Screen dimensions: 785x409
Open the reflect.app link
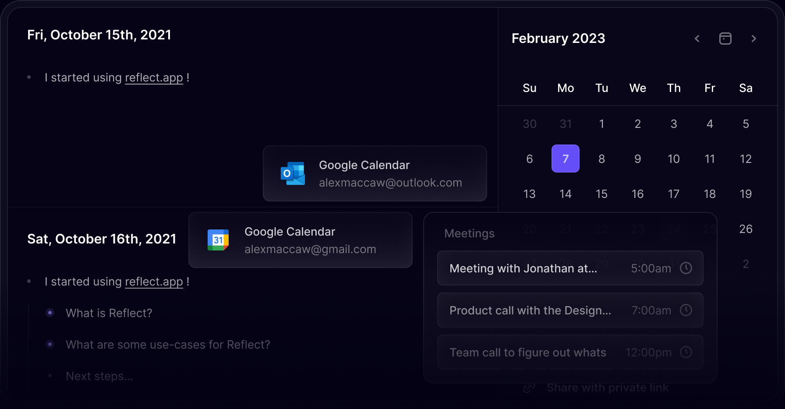pos(154,77)
